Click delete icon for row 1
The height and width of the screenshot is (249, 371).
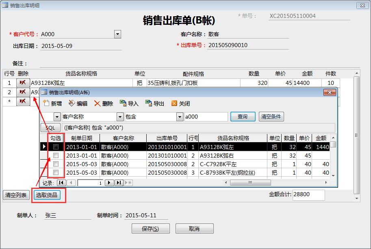pyautogui.click(x=23, y=83)
